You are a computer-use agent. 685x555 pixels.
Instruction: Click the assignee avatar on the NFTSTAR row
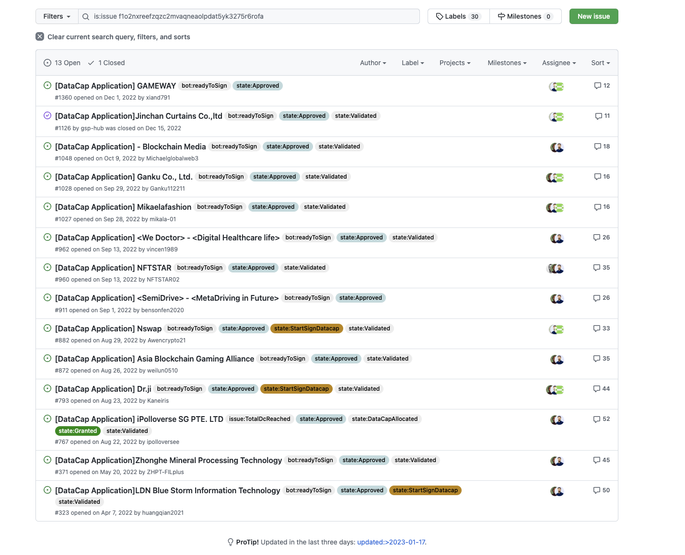pyautogui.click(x=556, y=268)
